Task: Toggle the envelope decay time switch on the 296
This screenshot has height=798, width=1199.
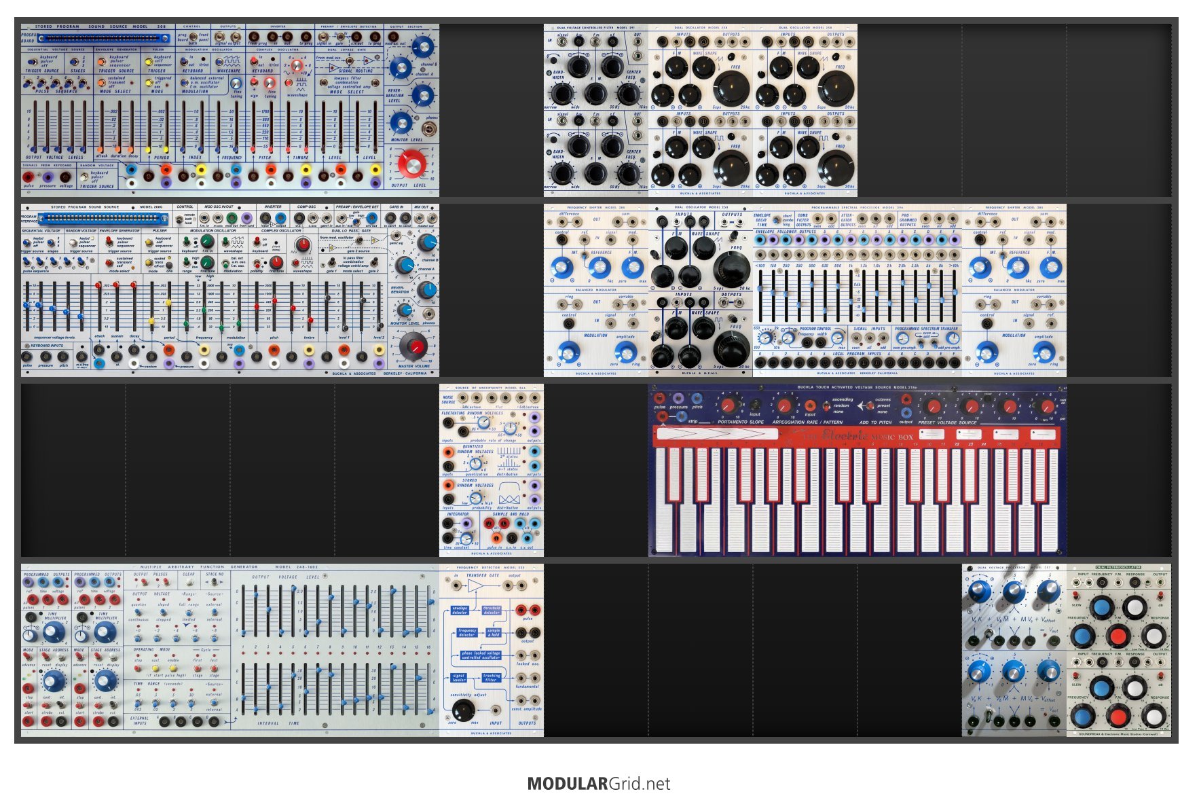Action: [x=776, y=221]
